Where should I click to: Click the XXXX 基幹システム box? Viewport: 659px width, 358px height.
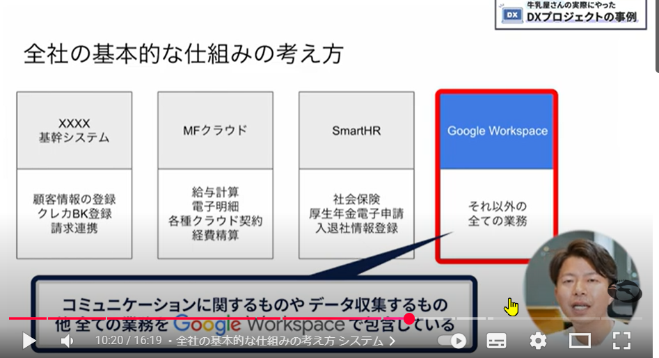tap(74, 131)
